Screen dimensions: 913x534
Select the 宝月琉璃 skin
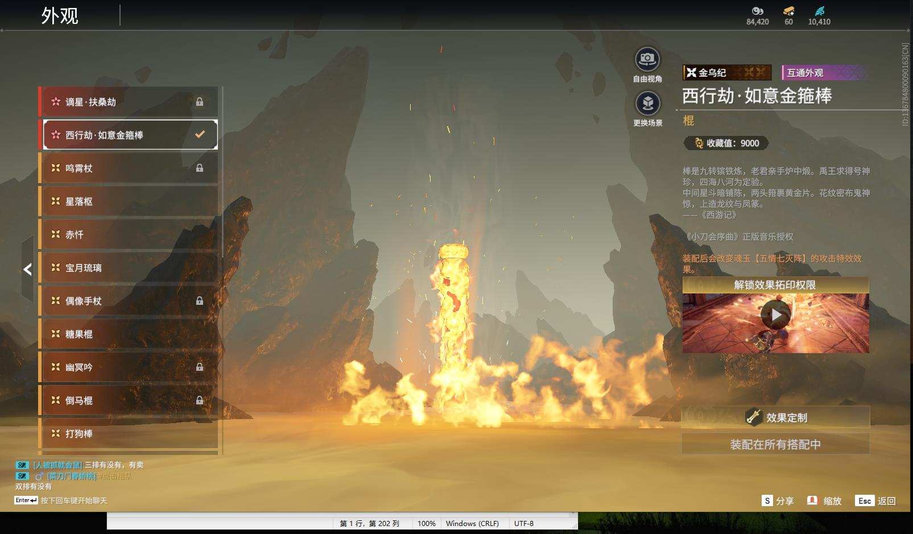(x=128, y=267)
